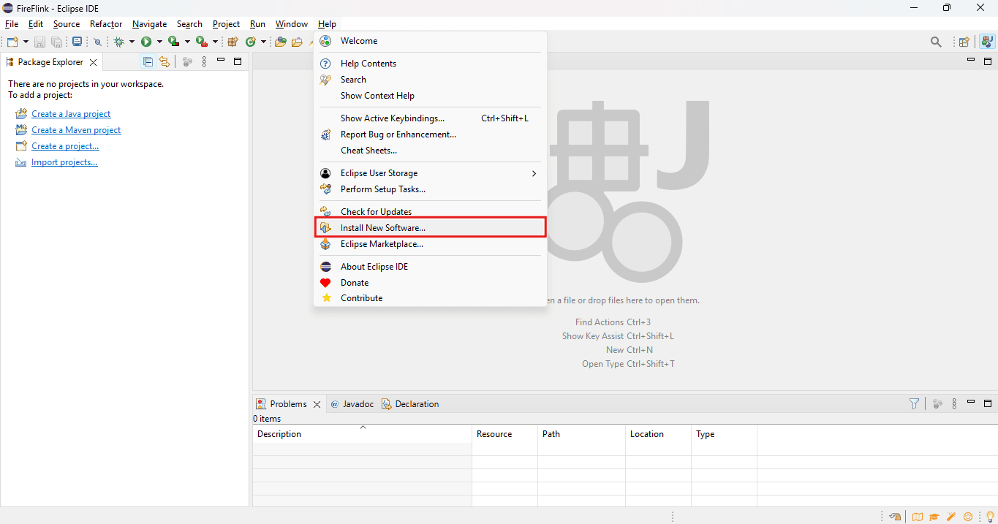Viewport: 998px width, 524px height.
Task: Click the green Run button icon
Action: (x=146, y=42)
